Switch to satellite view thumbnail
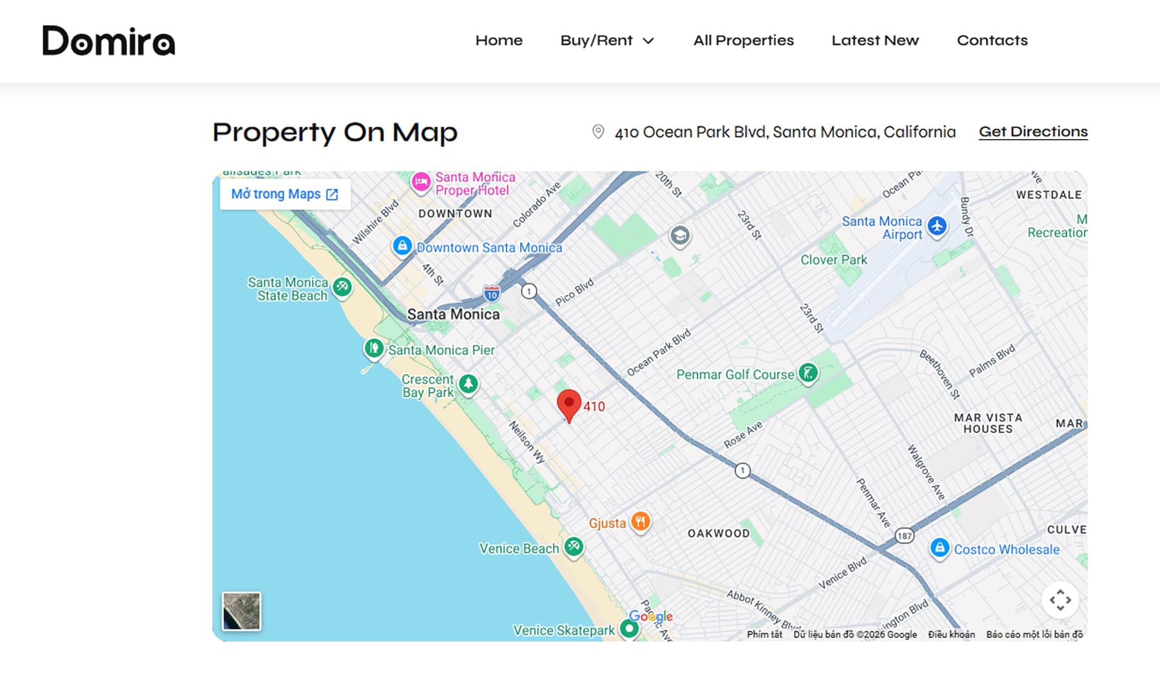Image resolution: width=1160 pixels, height=680 pixels. 242,611
